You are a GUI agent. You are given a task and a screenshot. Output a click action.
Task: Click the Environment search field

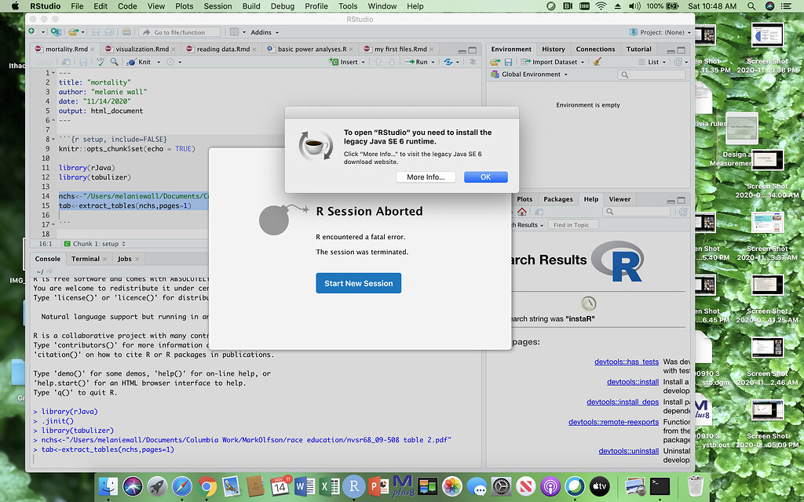click(x=651, y=75)
